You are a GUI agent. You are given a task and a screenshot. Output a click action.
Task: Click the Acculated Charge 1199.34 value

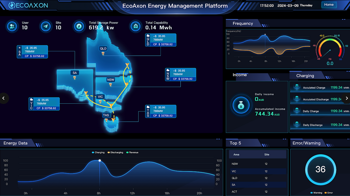[336, 88]
